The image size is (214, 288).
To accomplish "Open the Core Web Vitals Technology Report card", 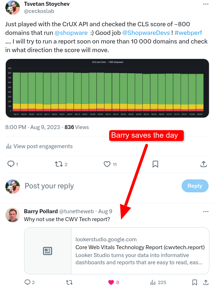I will 117,251.
